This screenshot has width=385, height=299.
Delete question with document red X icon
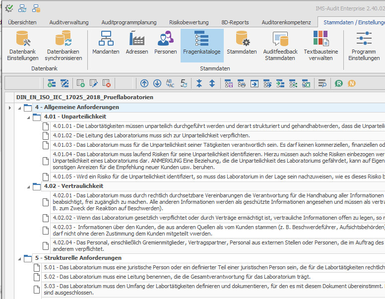(107, 83)
